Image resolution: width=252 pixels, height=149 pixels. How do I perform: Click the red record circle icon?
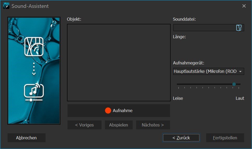coord(108,111)
